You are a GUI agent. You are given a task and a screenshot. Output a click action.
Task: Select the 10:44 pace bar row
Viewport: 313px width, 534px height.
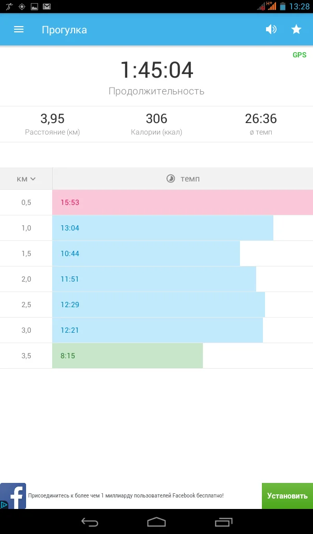[146, 253]
